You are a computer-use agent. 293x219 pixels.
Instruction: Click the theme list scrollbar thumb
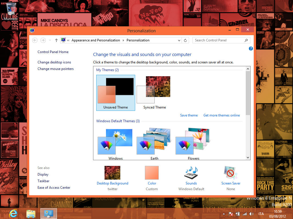(x=248, y=93)
